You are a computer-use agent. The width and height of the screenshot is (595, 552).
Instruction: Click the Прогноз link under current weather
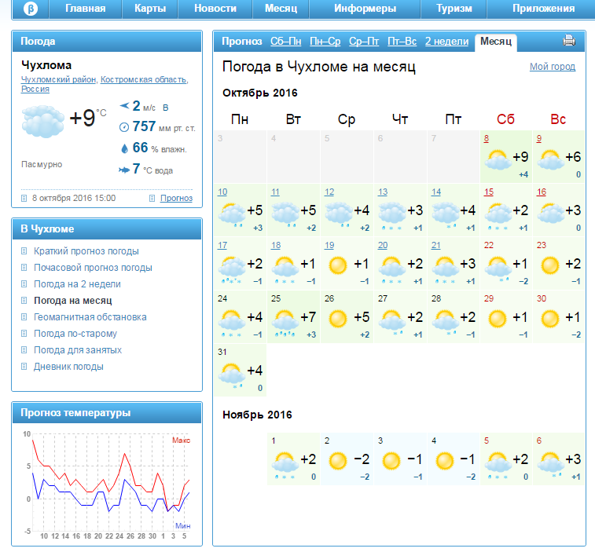(x=176, y=199)
